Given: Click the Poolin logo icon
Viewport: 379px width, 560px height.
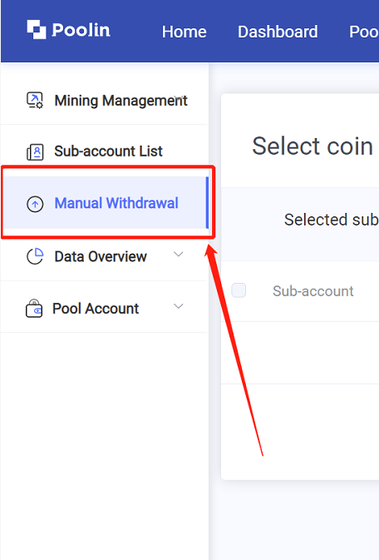Looking at the screenshot, I should tap(37, 29).
